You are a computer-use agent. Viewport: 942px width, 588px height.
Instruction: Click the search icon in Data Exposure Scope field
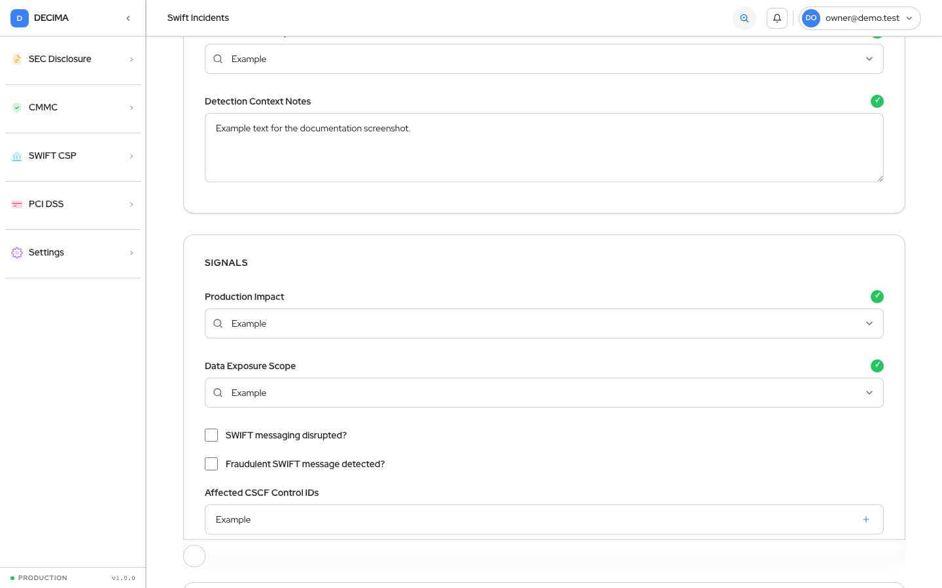[218, 393]
